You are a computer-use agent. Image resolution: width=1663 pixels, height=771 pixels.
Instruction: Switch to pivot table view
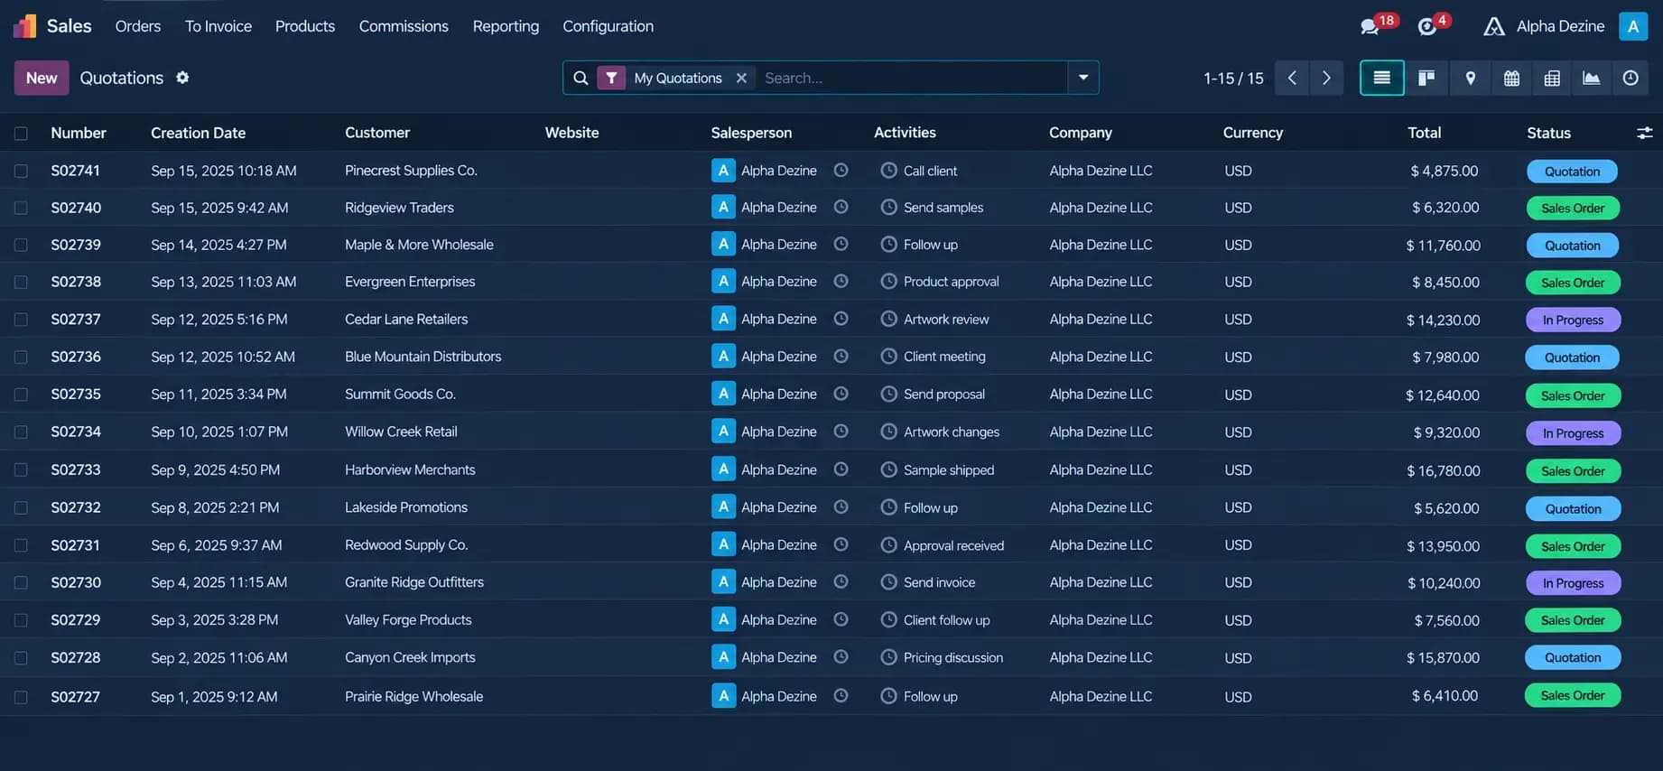coord(1552,78)
